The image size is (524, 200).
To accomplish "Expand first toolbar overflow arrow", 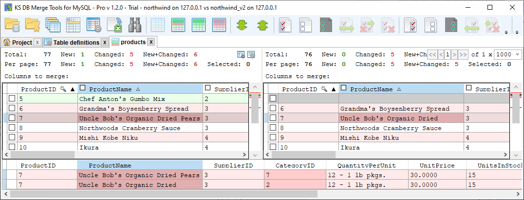I will pyautogui.click(x=506, y=33).
